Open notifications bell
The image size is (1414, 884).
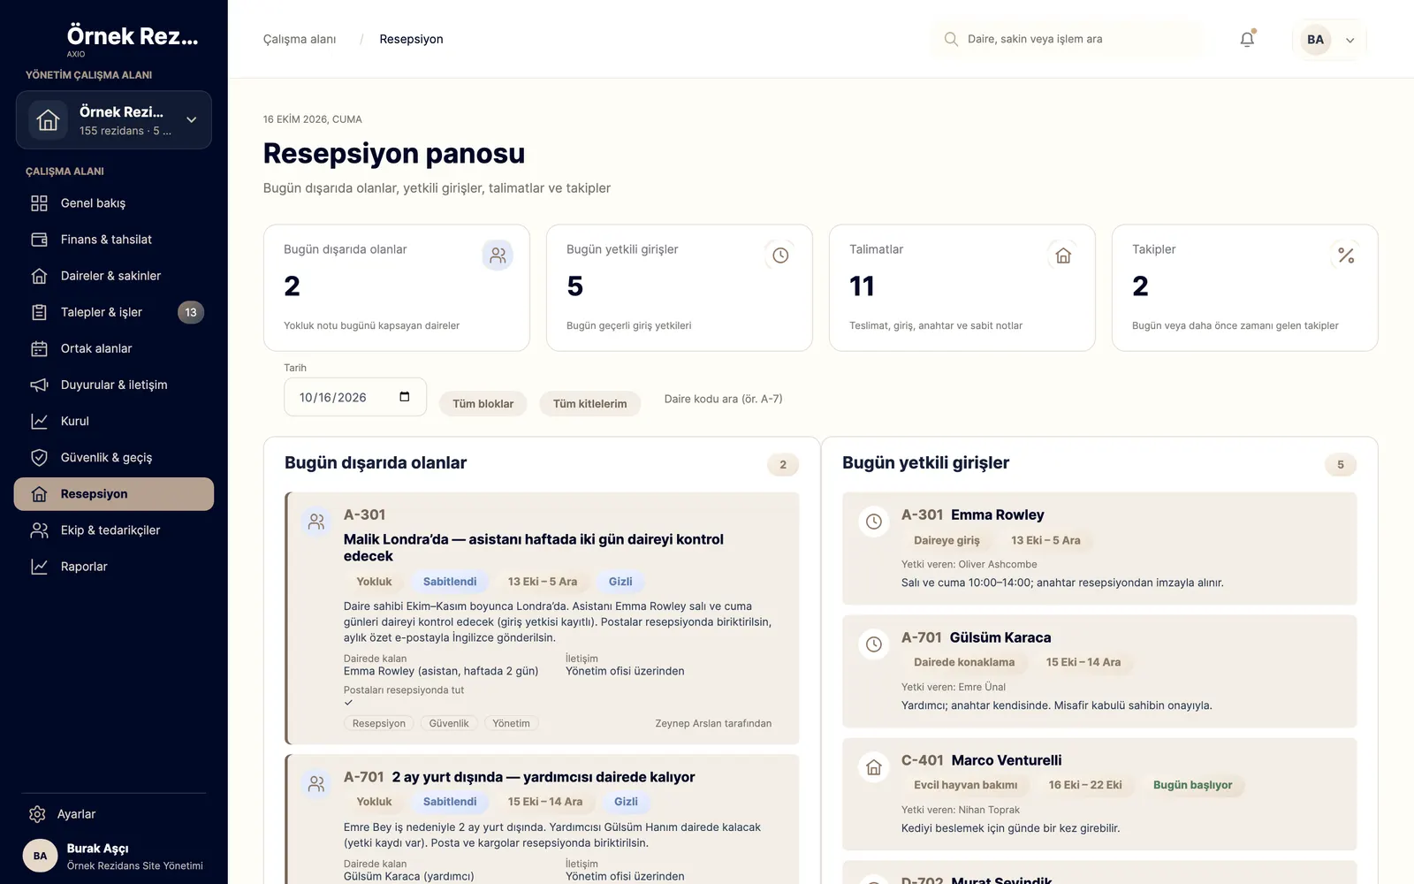(x=1247, y=39)
